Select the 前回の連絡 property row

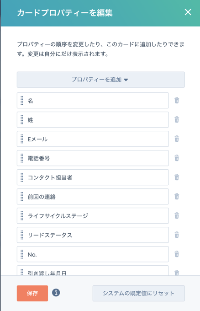[93, 196]
